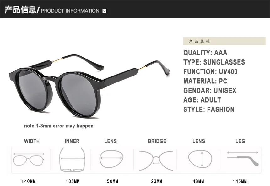The width and height of the screenshot is (270, 186).
Task: Click the 23MM bridge value
Action: click(x=157, y=181)
